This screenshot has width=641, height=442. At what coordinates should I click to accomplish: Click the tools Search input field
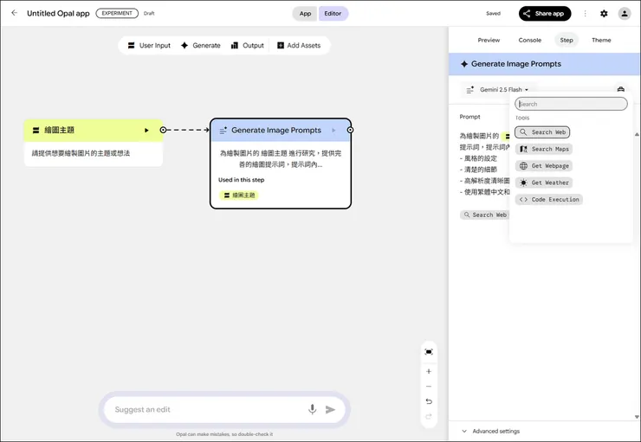[x=571, y=104]
